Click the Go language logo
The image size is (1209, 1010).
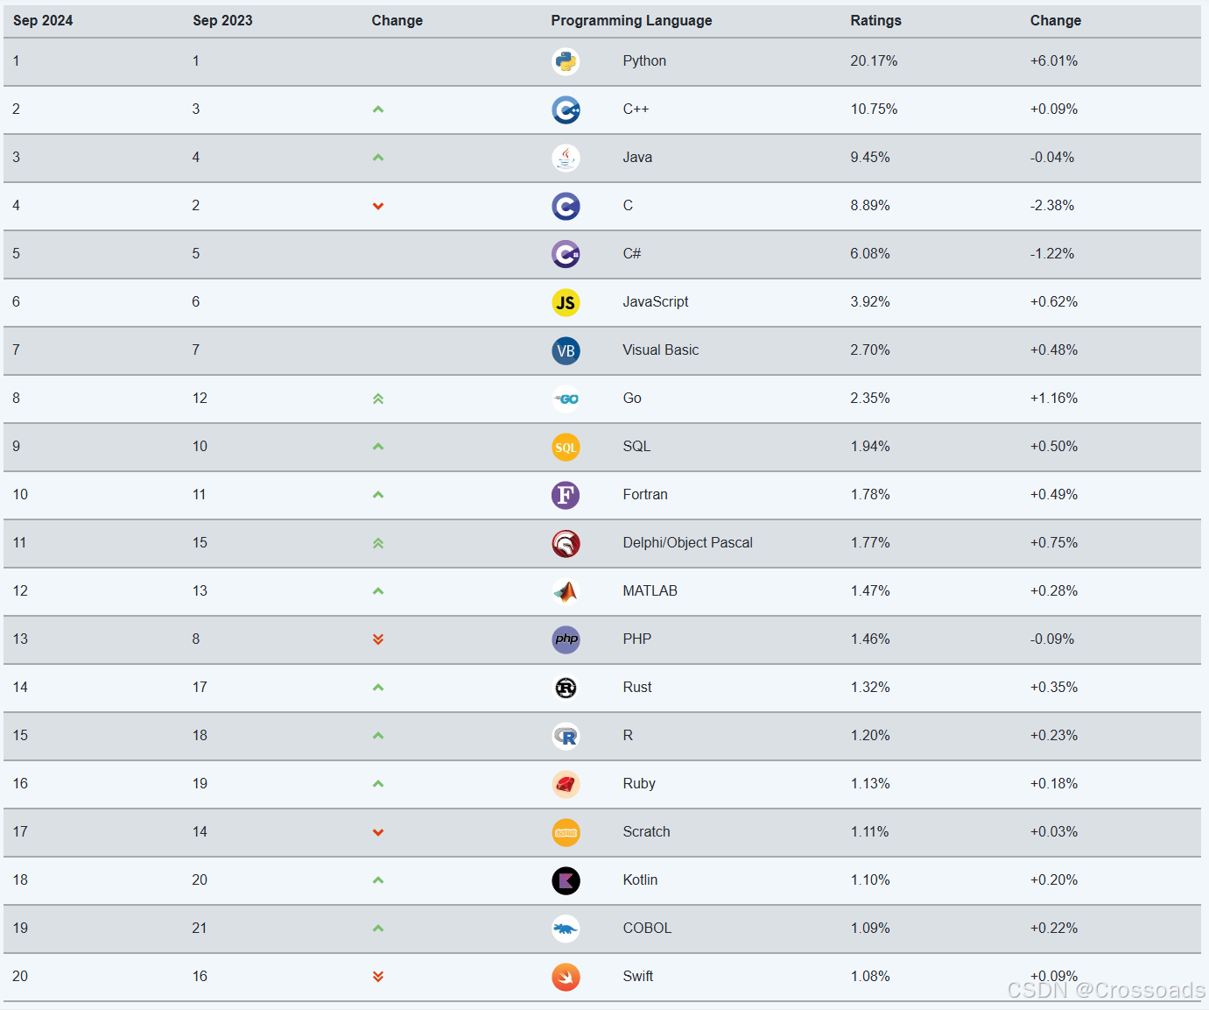[x=566, y=399]
